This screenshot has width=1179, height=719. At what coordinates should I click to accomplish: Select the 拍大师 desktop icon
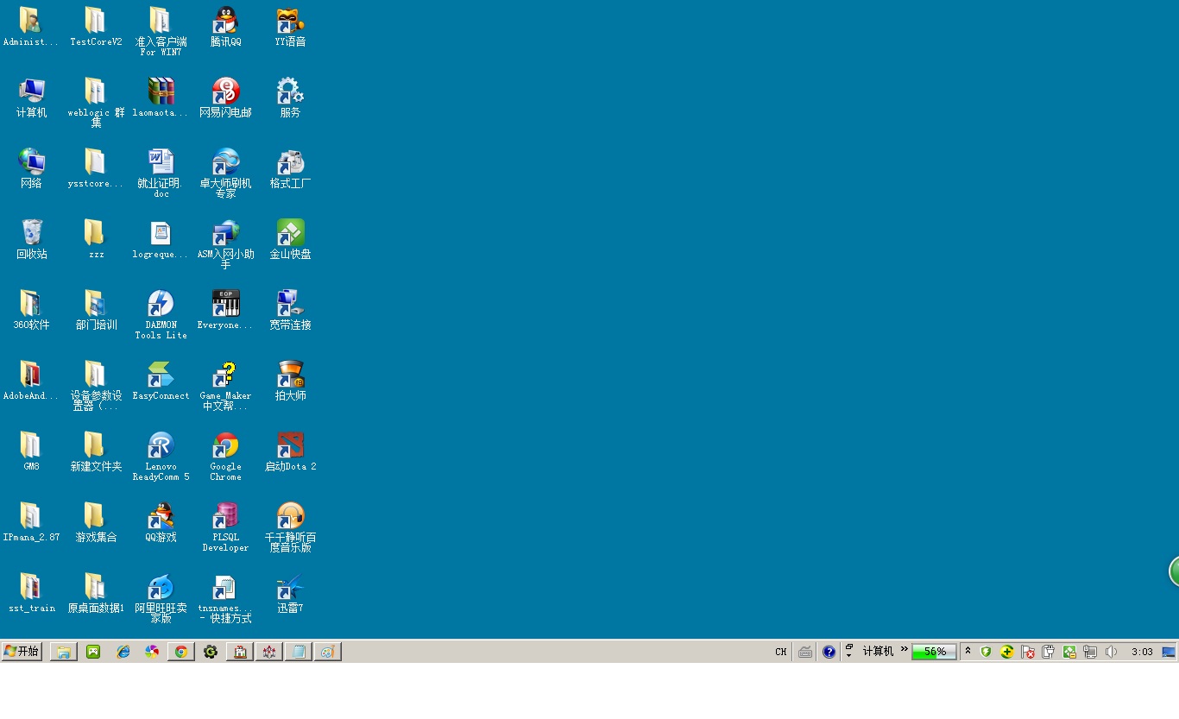[x=290, y=381]
